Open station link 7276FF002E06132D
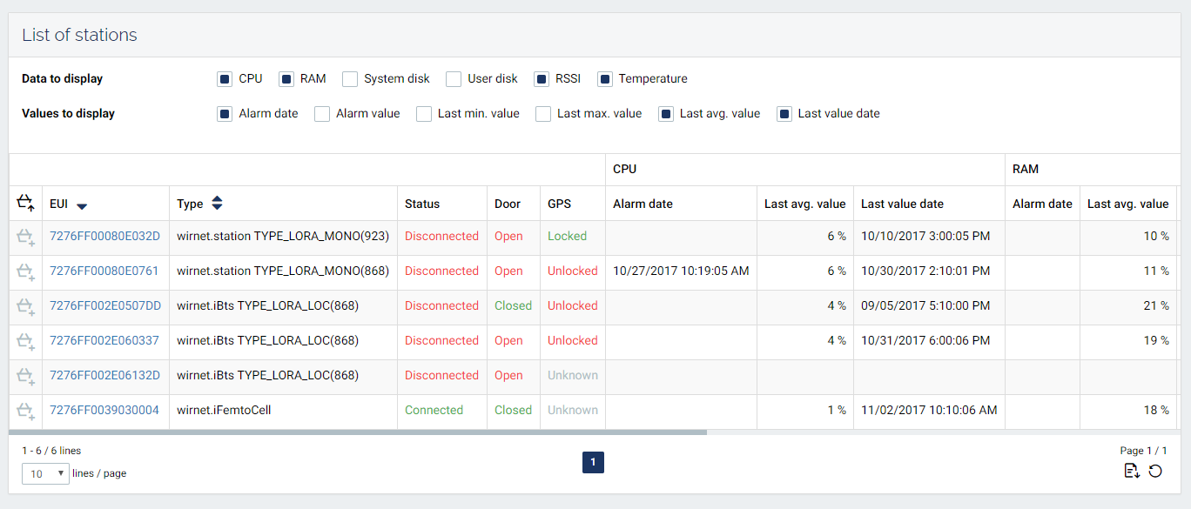 (x=104, y=376)
